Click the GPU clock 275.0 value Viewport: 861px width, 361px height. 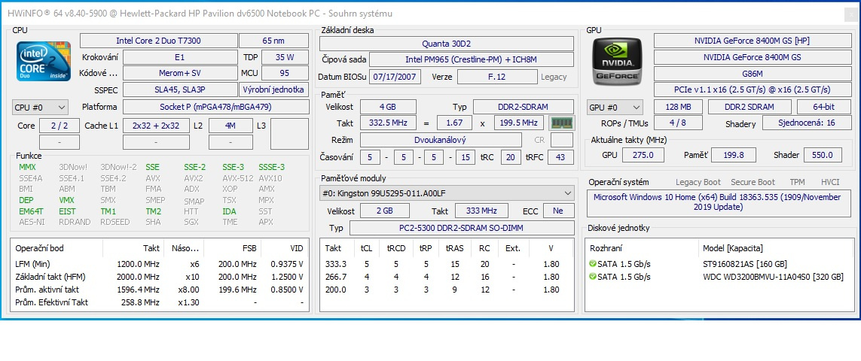point(643,155)
